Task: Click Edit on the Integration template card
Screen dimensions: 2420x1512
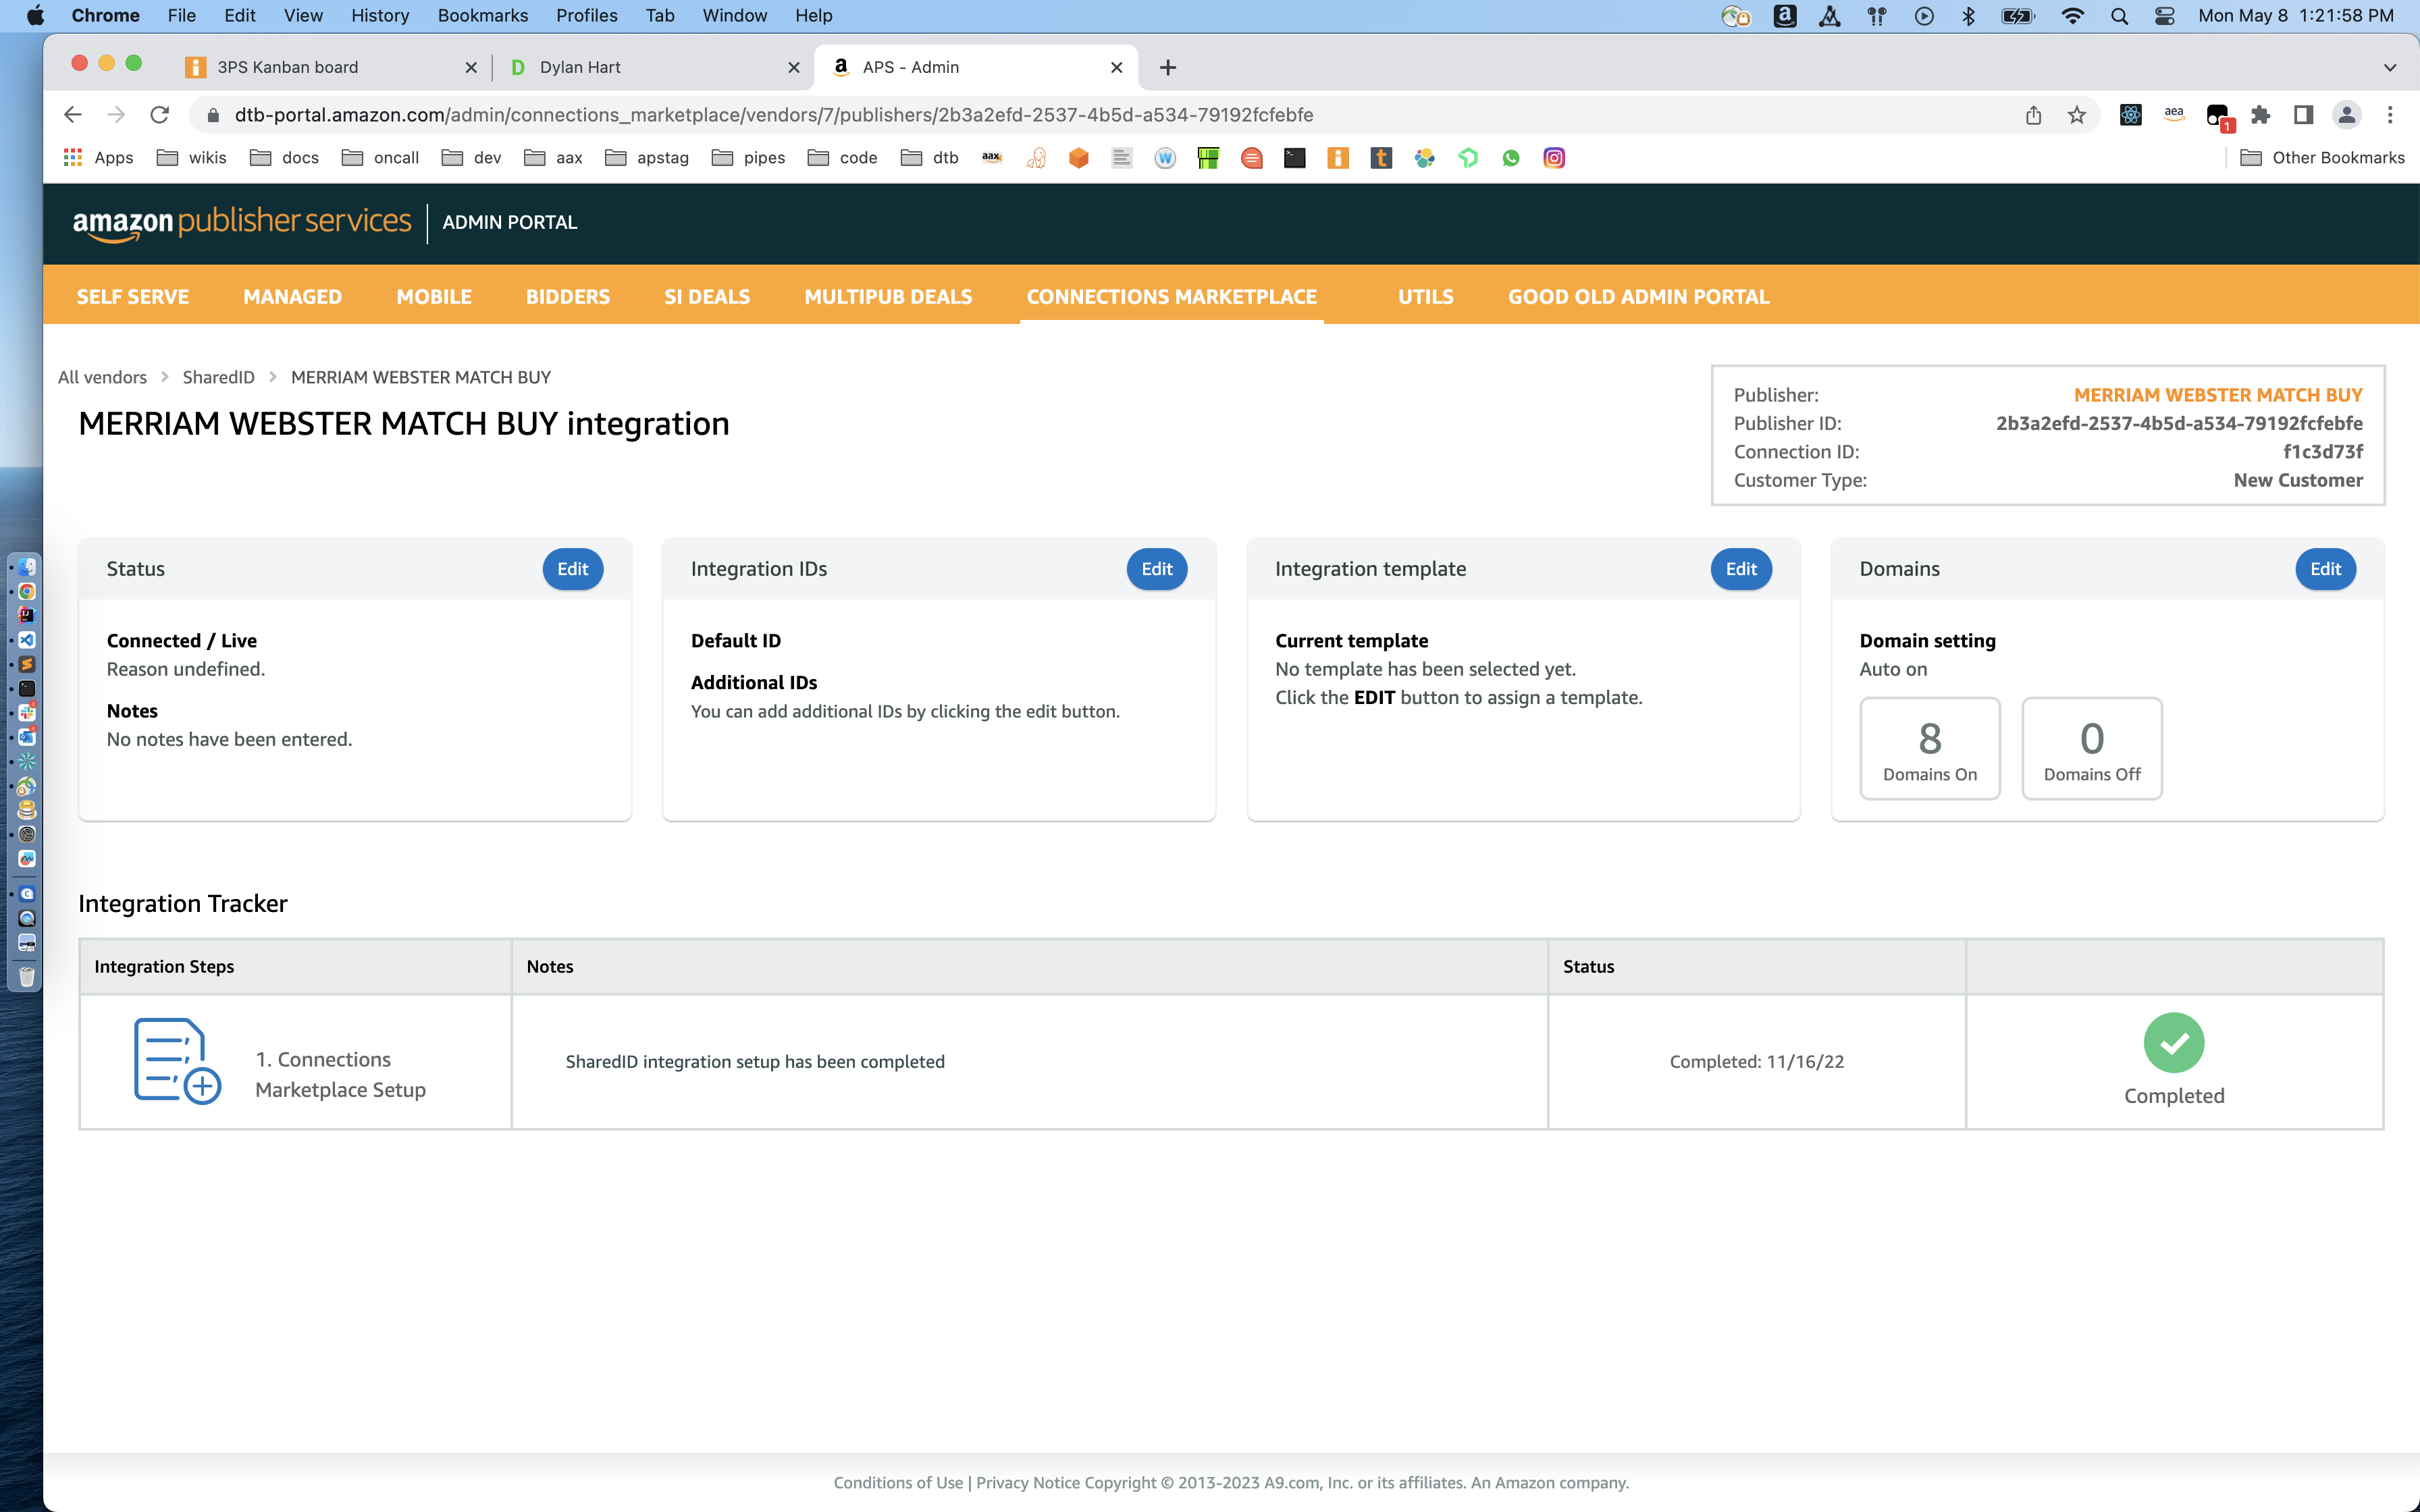Action: pos(1740,569)
